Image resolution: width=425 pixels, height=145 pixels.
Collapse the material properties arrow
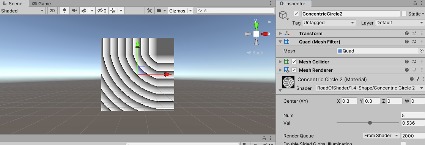tap(280, 91)
